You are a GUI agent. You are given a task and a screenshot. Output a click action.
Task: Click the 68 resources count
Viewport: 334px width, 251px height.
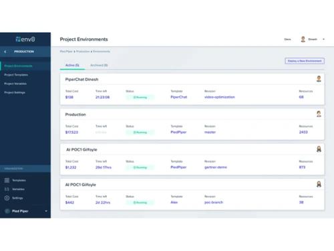pos(301,97)
